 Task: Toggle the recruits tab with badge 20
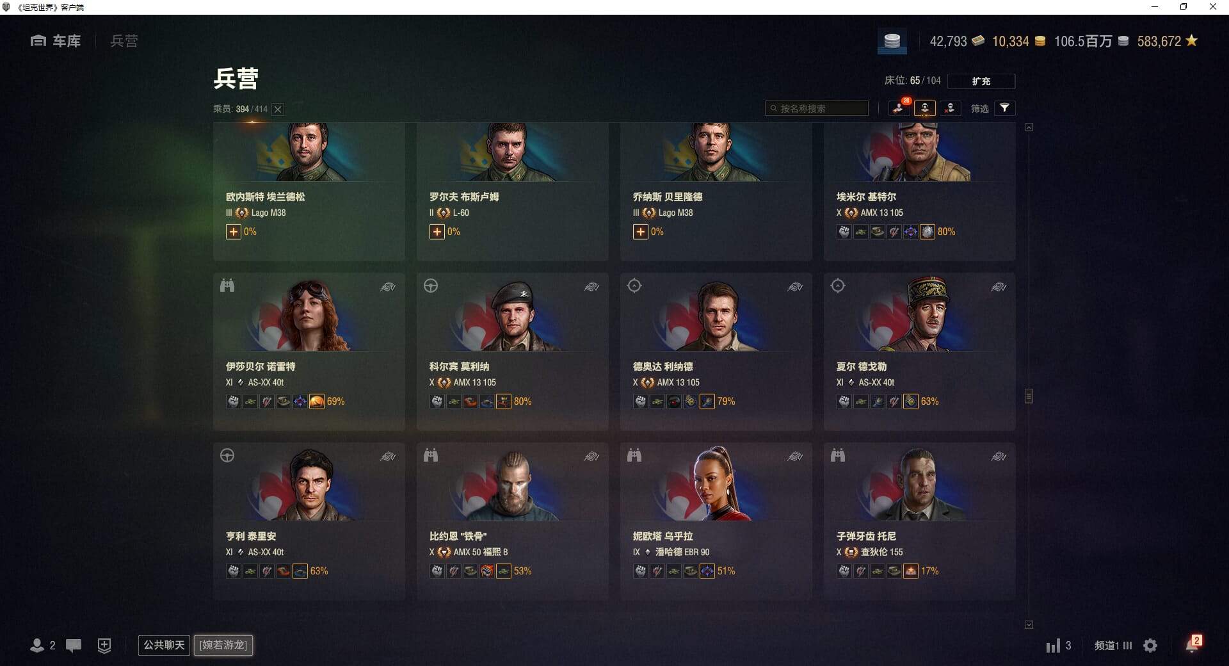(899, 108)
